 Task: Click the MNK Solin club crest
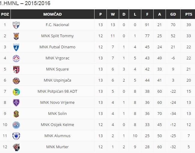click(x=16, y=114)
